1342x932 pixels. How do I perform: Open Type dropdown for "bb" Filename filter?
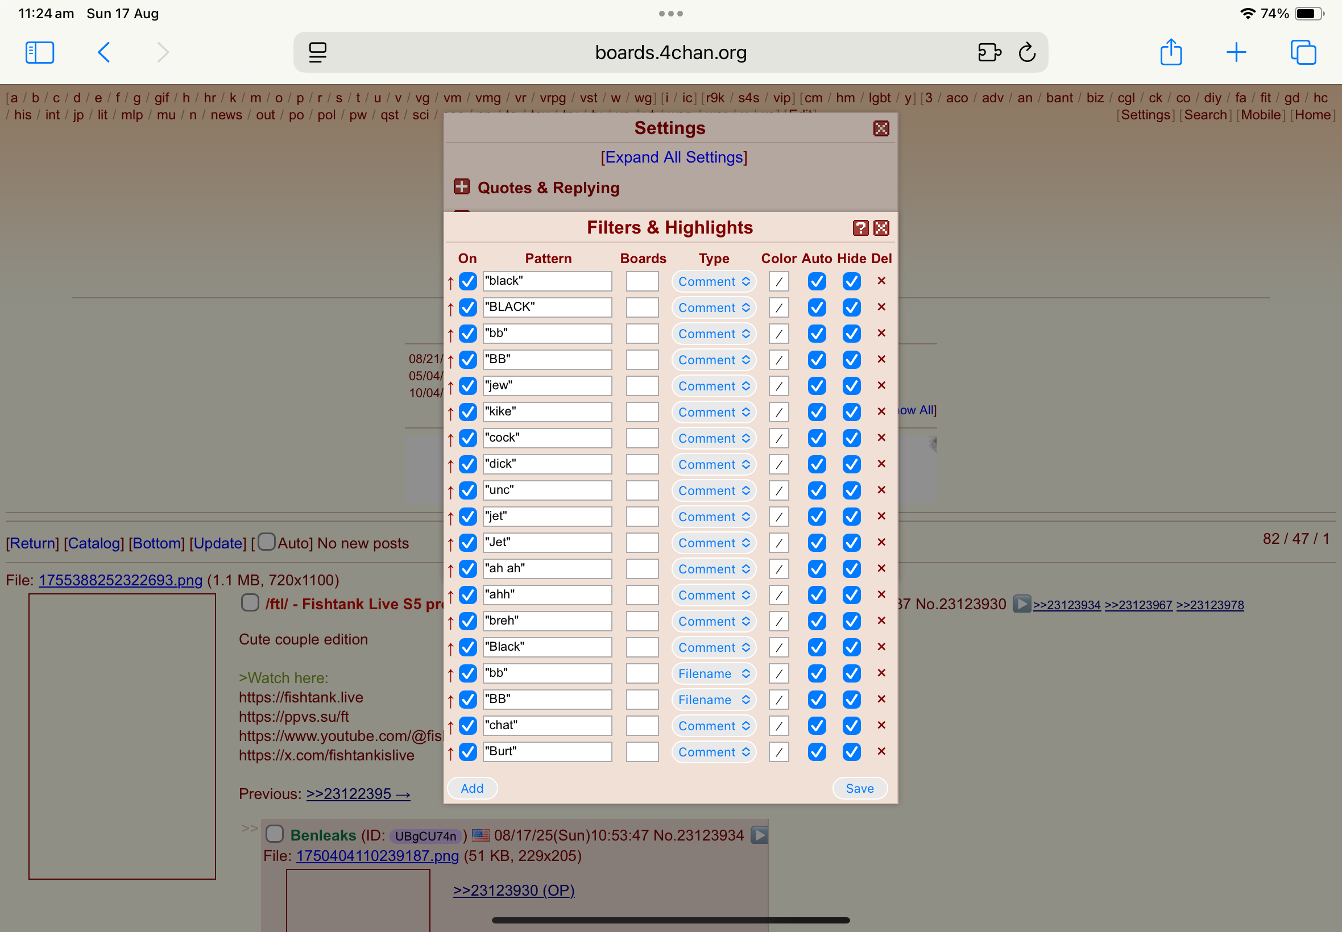[713, 674]
